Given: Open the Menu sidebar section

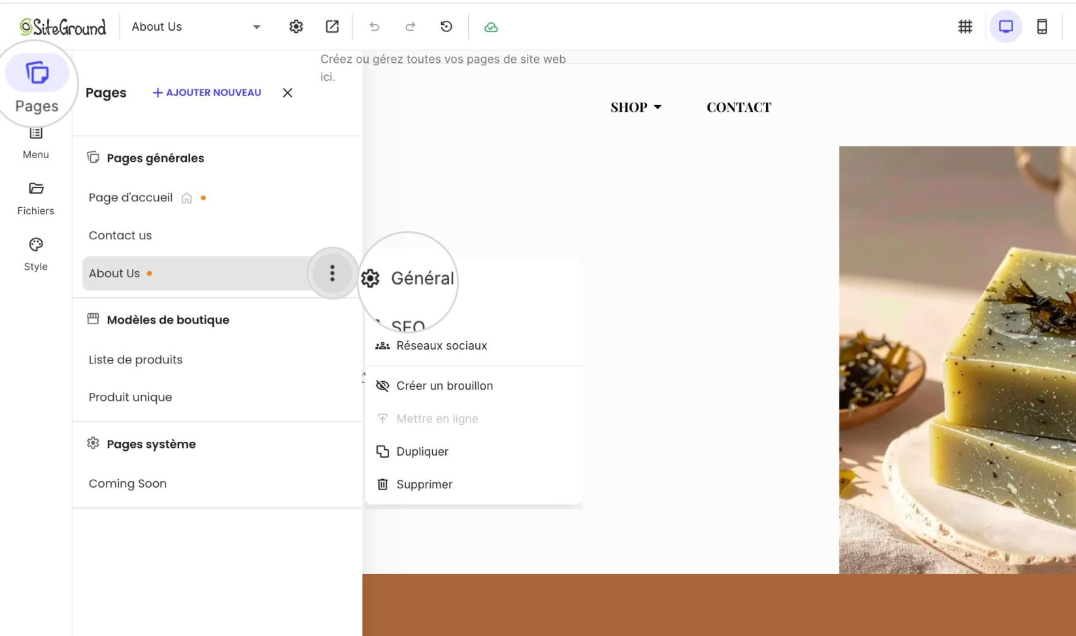Looking at the screenshot, I should [36, 142].
